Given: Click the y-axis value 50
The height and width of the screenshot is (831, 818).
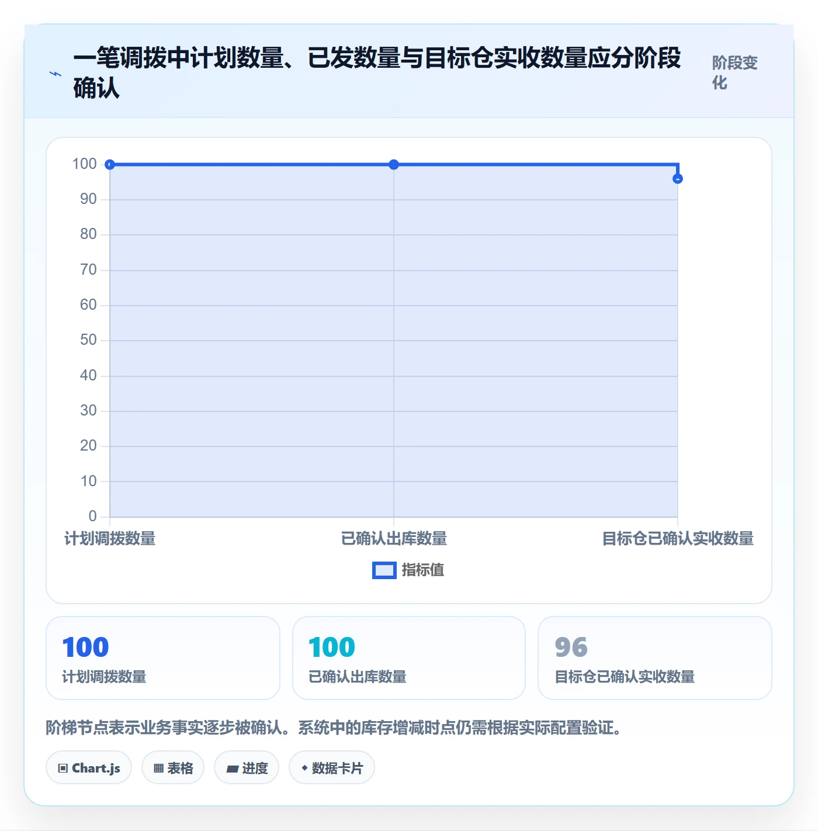Looking at the screenshot, I should (x=88, y=340).
